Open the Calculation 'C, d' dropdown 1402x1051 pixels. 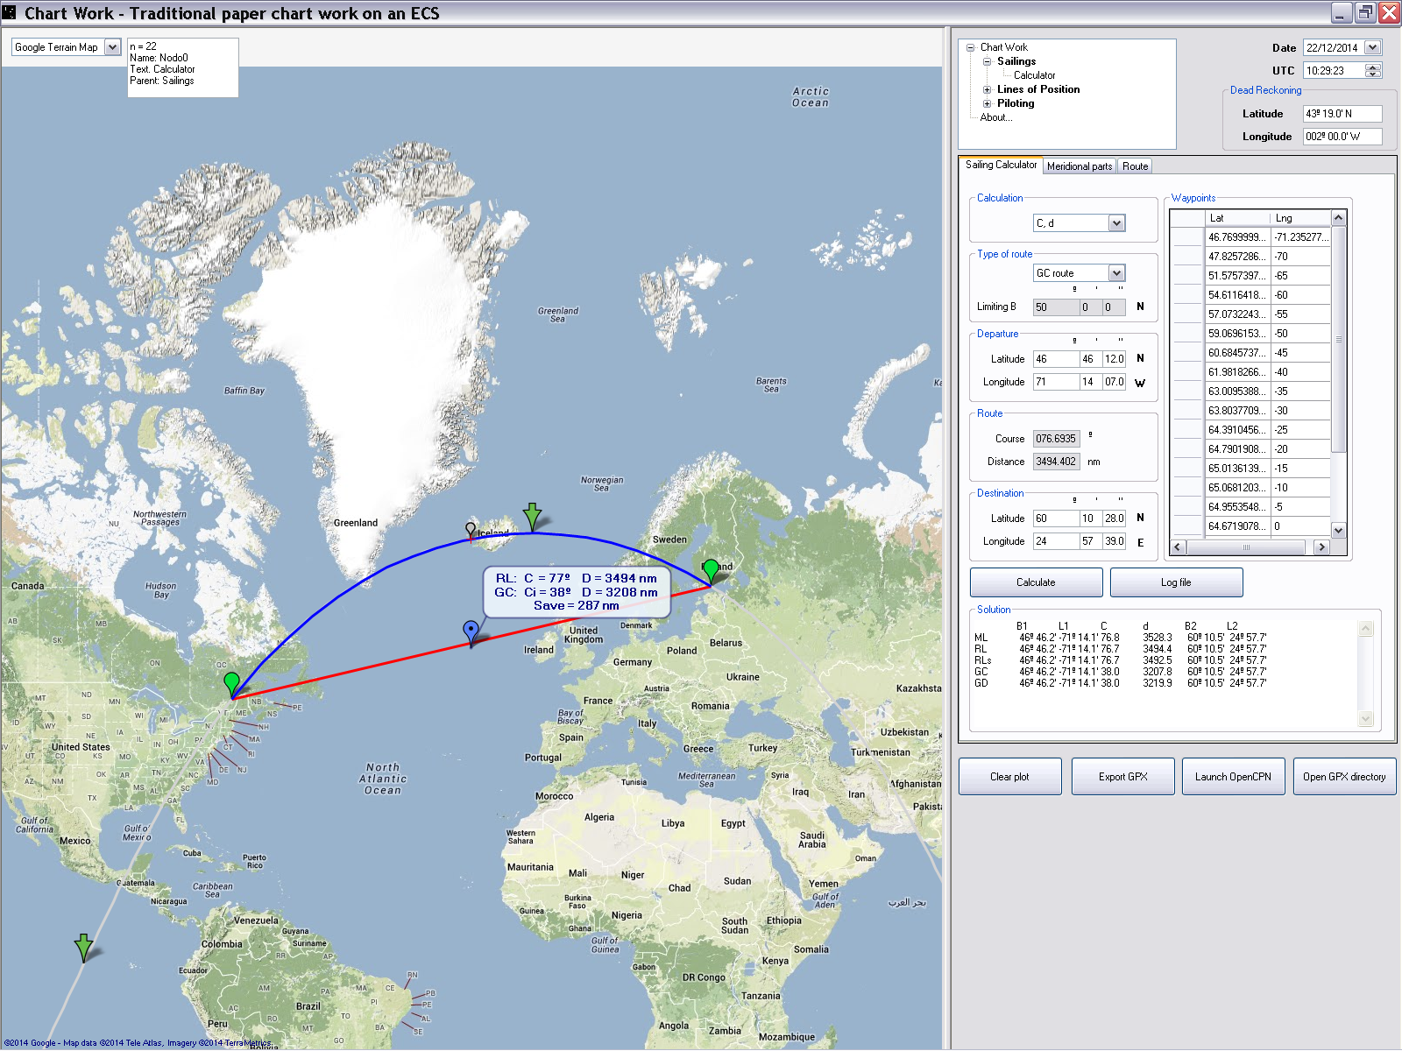[x=1115, y=223]
